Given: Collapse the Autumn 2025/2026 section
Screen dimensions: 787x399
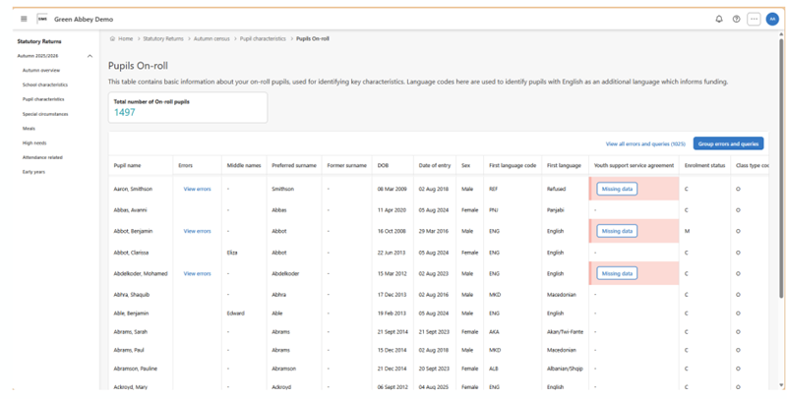Looking at the screenshot, I should click(x=91, y=56).
